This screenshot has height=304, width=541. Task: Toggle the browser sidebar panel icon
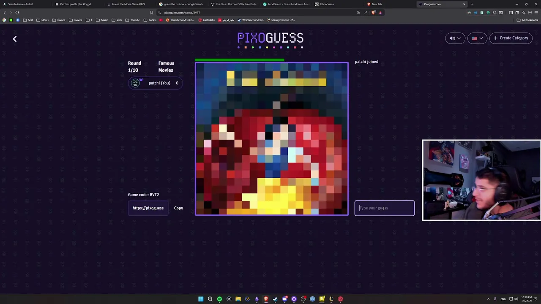511,13
